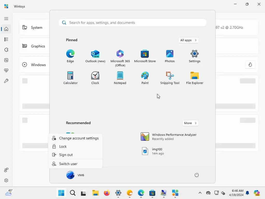The image size is (265, 199).
Task: Open Task View on taskbar
Action: [x=83, y=193]
